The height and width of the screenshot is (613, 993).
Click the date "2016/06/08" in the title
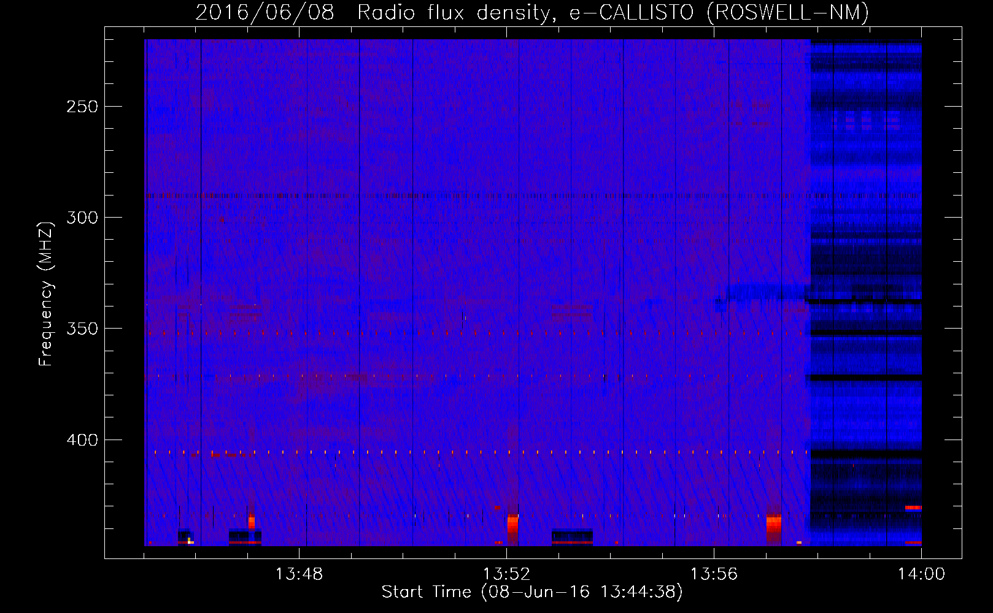[265, 12]
